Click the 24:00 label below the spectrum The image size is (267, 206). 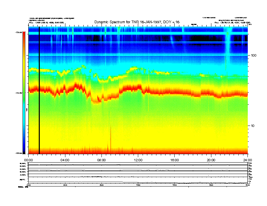(x=247, y=160)
